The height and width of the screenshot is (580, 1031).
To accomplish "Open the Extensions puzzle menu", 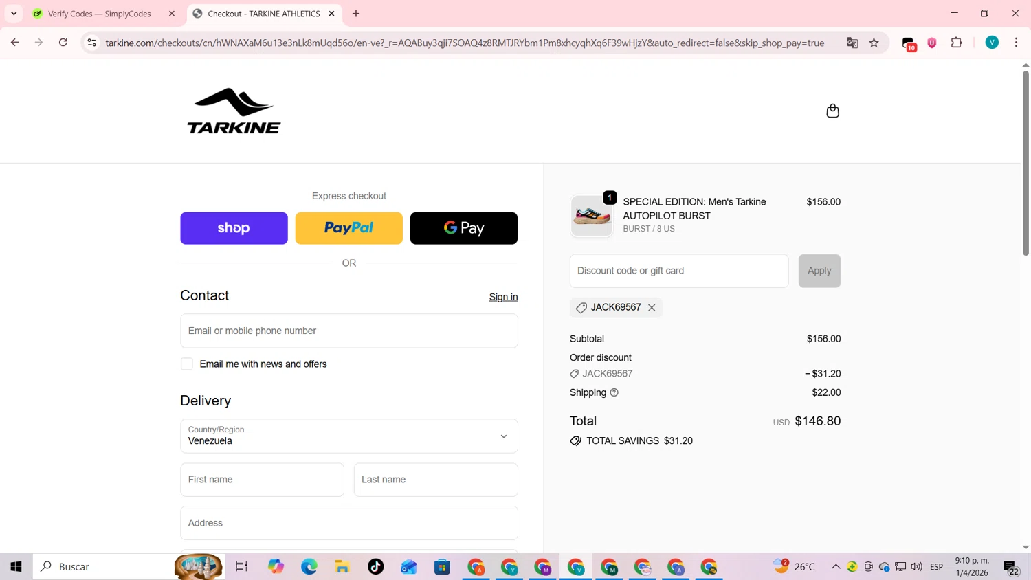I will pos(956,43).
